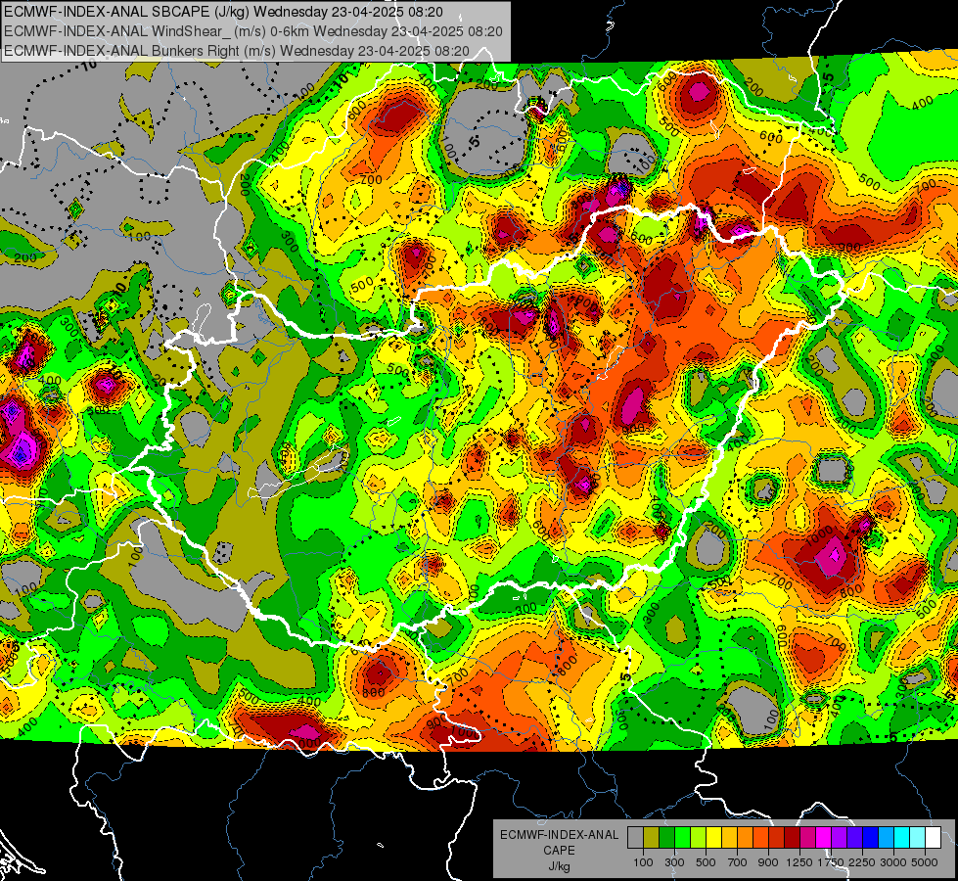The height and width of the screenshot is (881, 958).
Task: Click the white swatch in the CAPE legend
Action: pyautogui.click(x=933, y=837)
